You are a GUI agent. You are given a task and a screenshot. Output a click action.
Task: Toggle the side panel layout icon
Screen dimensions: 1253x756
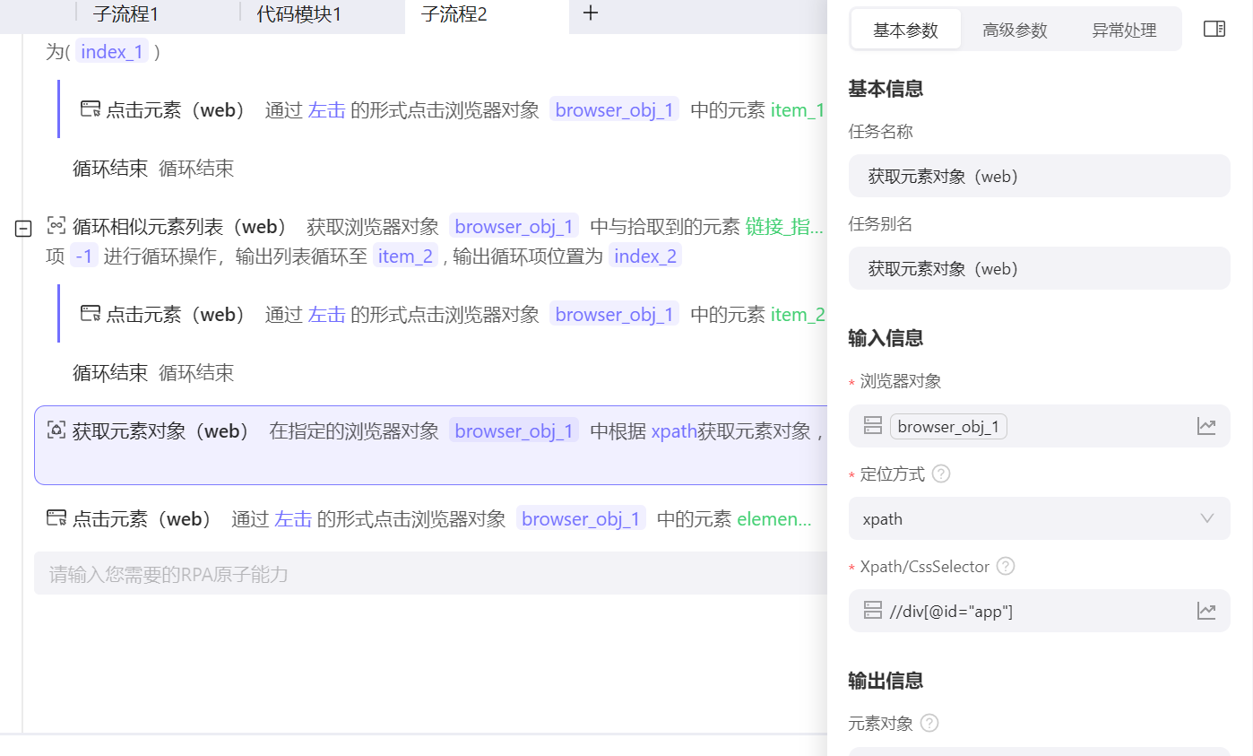pyautogui.click(x=1214, y=30)
